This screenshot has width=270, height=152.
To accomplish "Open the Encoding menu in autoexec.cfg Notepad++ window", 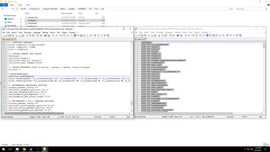I will pos(27,33).
